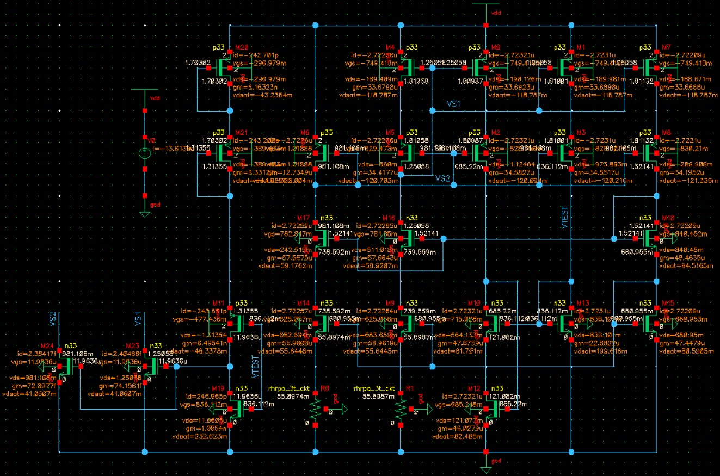Select PMOS transistor M0 symbol
720x476 pixels.
pyautogui.click(x=480, y=69)
